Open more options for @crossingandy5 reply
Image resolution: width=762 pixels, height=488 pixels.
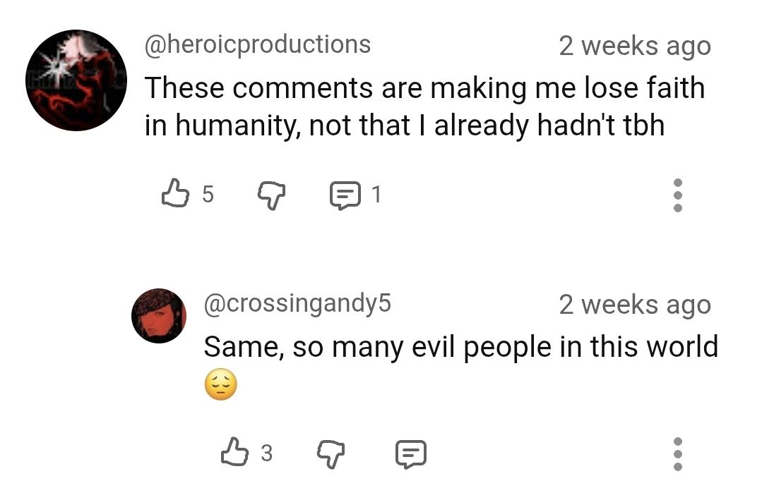677,453
